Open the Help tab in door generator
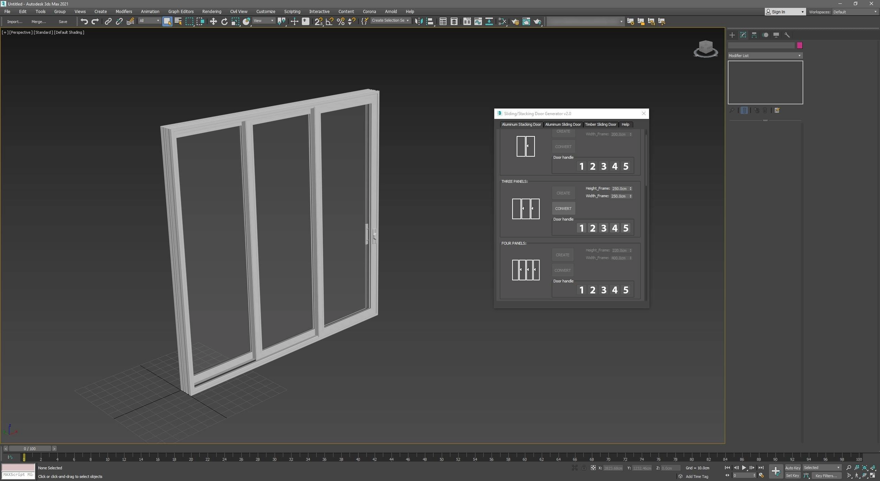 coord(625,124)
